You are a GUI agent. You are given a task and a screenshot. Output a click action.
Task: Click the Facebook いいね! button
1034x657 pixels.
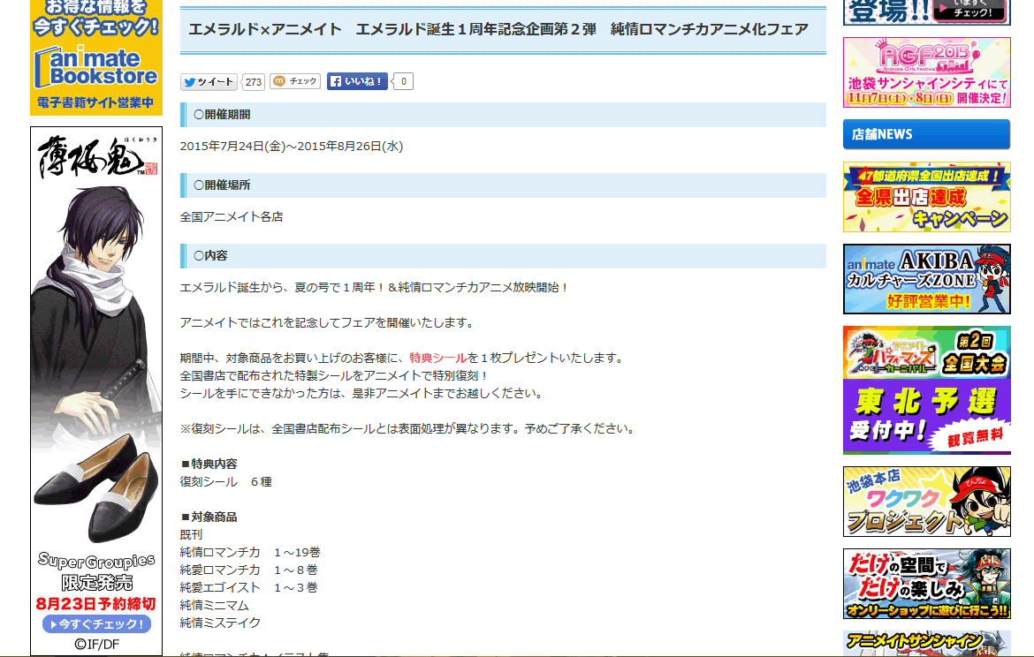tap(357, 81)
